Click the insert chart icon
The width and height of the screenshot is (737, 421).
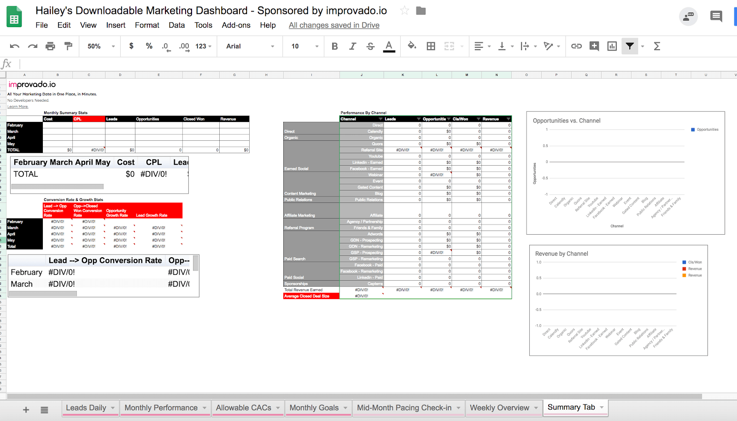[x=612, y=46]
